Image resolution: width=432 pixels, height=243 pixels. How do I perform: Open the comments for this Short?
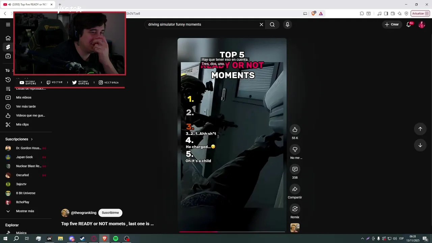click(x=295, y=169)
